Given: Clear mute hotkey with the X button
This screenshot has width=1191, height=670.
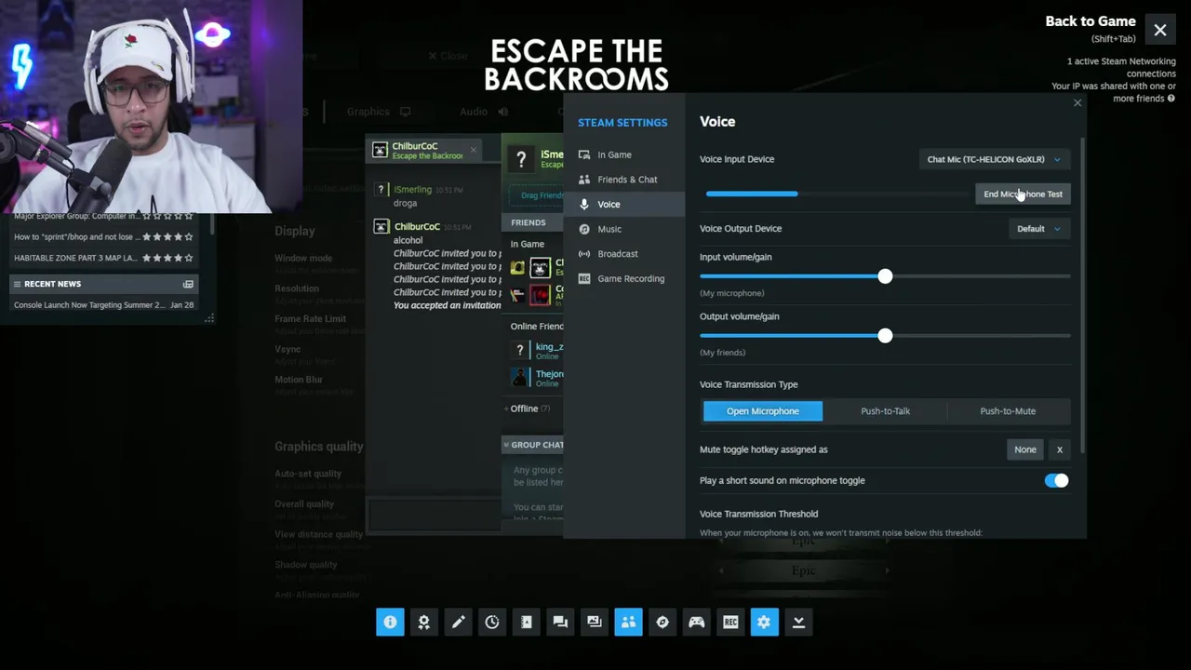Looking at the screenshot, I should click(x=1059, y=449).
